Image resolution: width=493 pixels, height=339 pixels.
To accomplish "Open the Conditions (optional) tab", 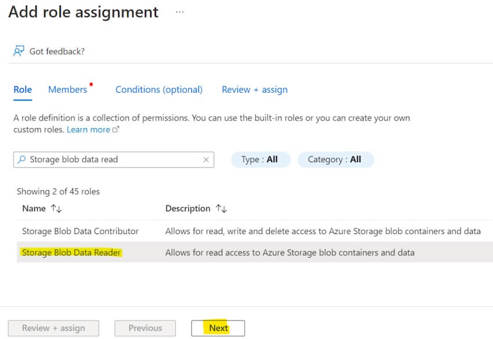I will pyautogui.click(x=158, y=89).
